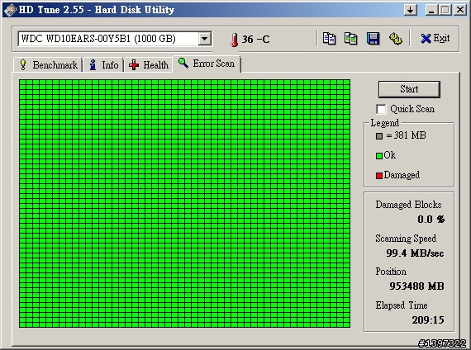Expand the drive selection dropdown arrow

205,39
